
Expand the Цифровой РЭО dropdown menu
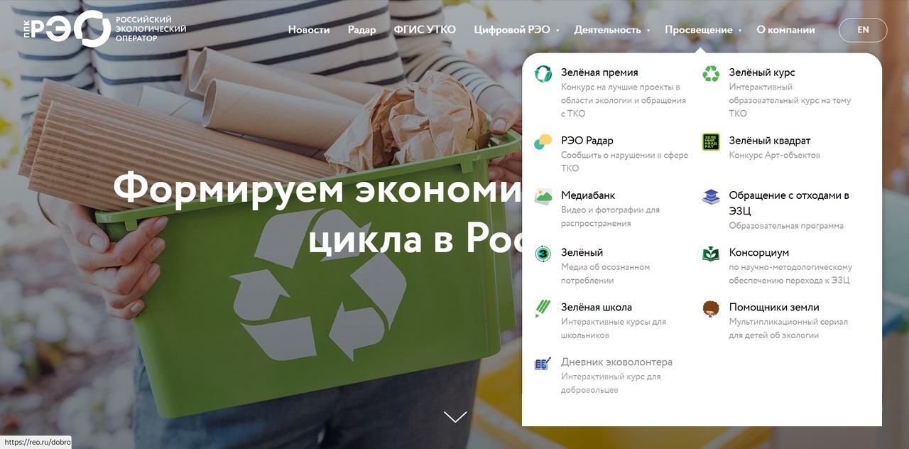pos(516,30)
